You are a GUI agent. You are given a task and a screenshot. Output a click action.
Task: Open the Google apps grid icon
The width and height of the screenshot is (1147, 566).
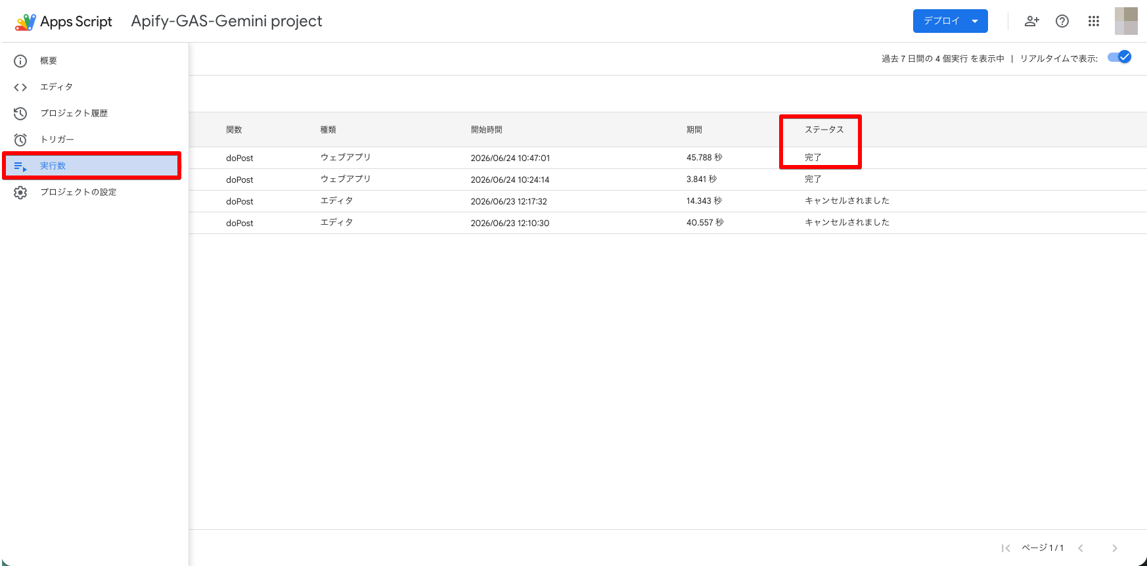point(1094,21)
